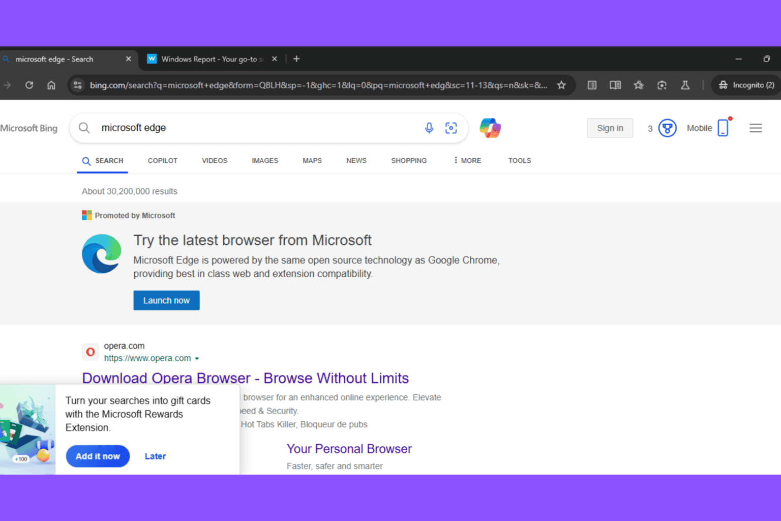Switch to the Windows Report tab
The image size is (781, 521).
click(212, 59)
